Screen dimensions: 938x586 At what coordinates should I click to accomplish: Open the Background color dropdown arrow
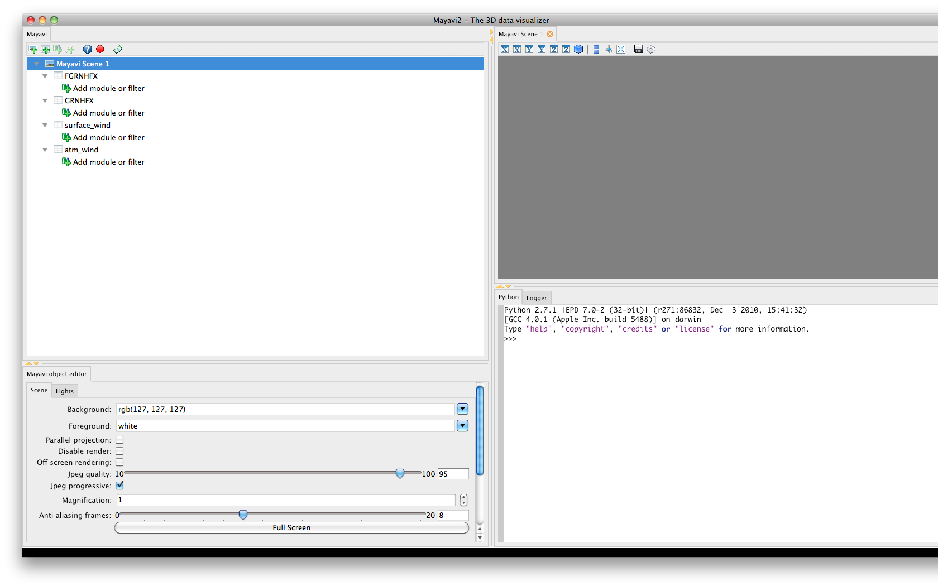click(x=462, y=409)
